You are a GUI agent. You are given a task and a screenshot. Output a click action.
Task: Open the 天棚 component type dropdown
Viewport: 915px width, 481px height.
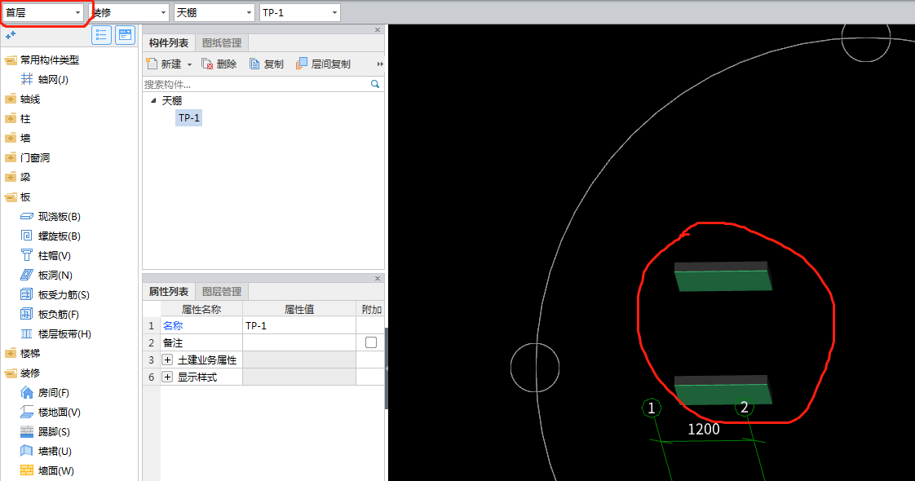214,12
